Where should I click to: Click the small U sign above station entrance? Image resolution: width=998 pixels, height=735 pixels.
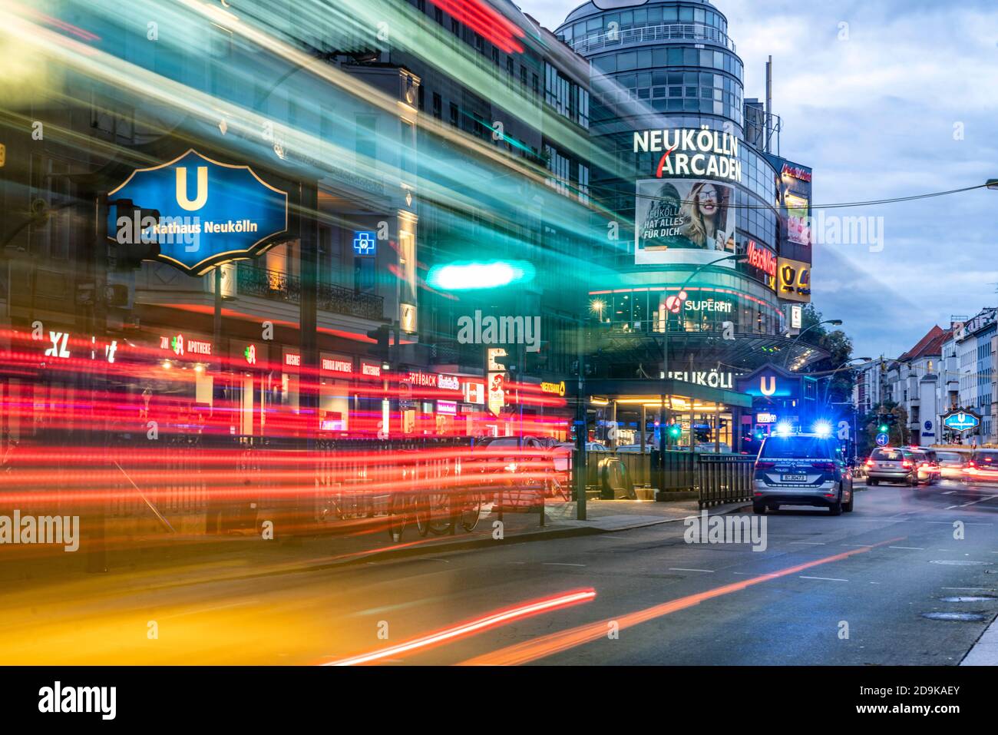(768, 386)
